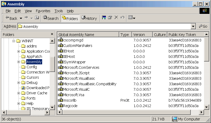Open the Address bar dropdown arrow
The width and height of the screenshot is (211, 123).
click(193, 26)
